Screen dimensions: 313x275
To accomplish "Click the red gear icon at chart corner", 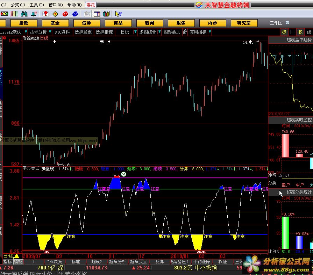I will (5, 38).
